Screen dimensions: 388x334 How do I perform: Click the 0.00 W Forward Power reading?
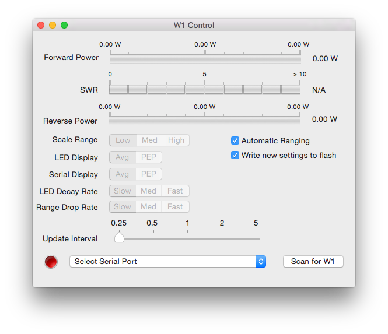click(325, 59)
